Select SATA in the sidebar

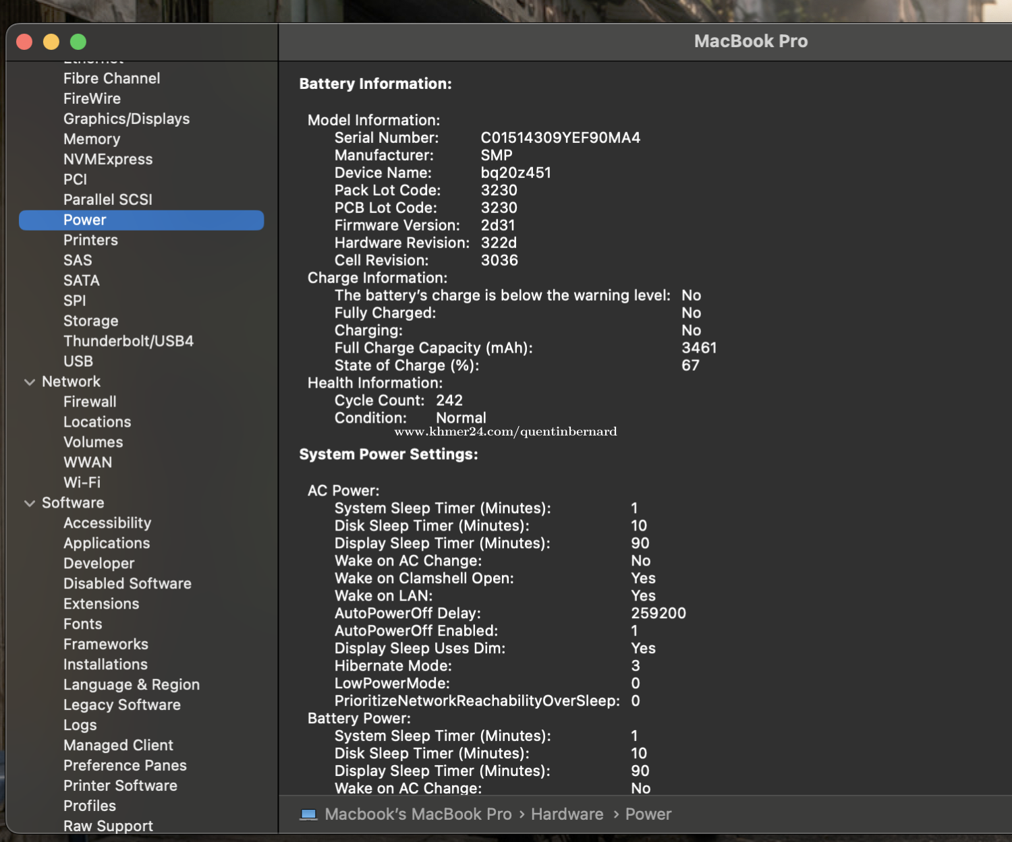(x=82, y=280)
